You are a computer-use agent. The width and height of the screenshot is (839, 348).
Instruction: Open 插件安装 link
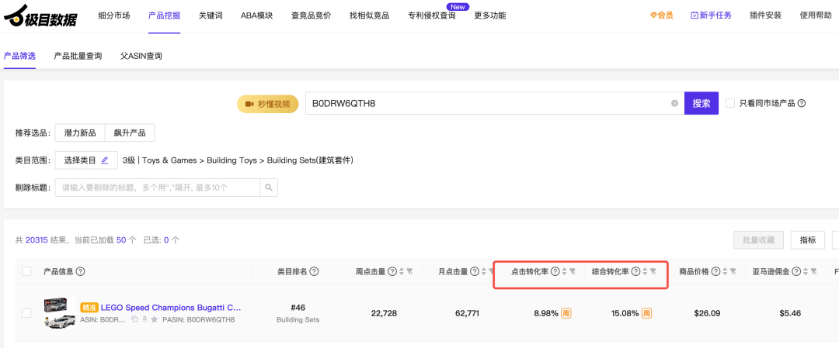pos(766,16)
